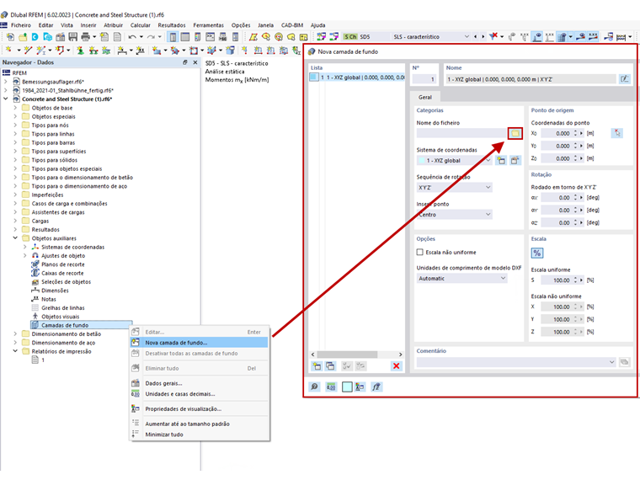Open the Ficheiro menu

21,25
